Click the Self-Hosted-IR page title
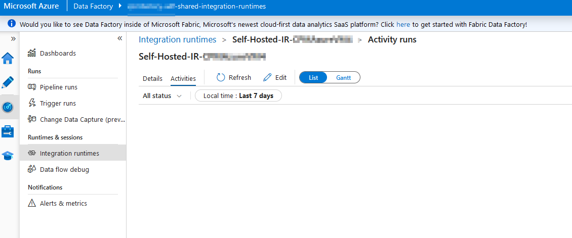 [202, 57]
